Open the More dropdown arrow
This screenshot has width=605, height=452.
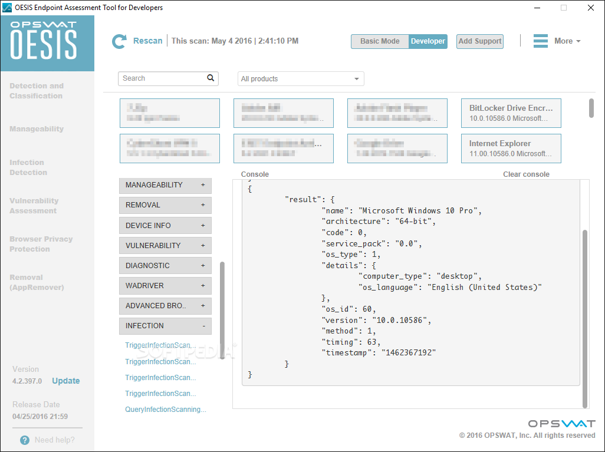pyautogui.click(x=578, y=41)
